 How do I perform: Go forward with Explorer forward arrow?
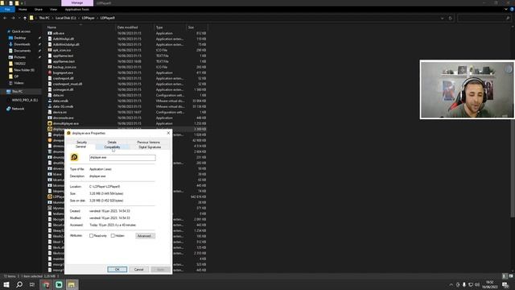point(13,18)
